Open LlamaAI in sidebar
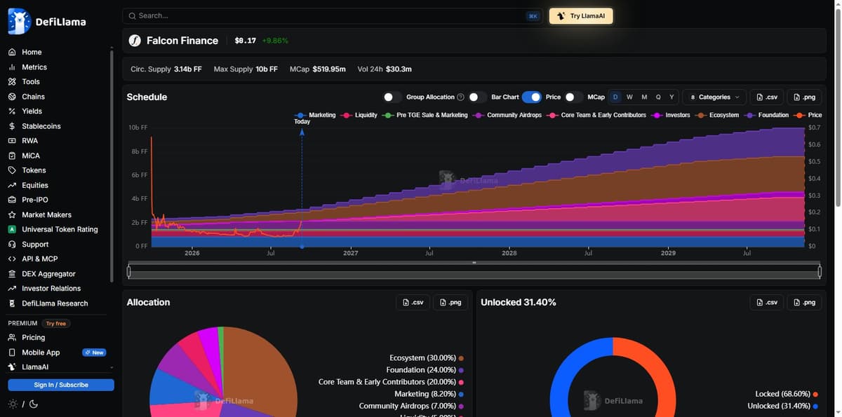 pyautogui.click(x=36, y=367)
